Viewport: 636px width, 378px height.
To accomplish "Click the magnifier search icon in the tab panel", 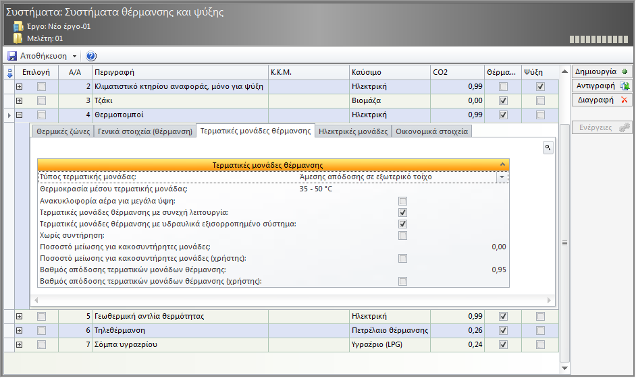I will (x=548, y=148).
